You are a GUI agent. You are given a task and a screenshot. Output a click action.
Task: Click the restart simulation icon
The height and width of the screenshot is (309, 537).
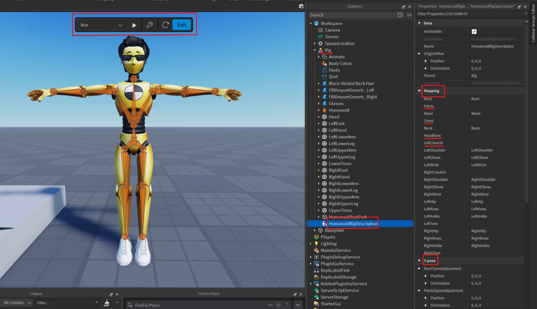(x=165, y=25)
